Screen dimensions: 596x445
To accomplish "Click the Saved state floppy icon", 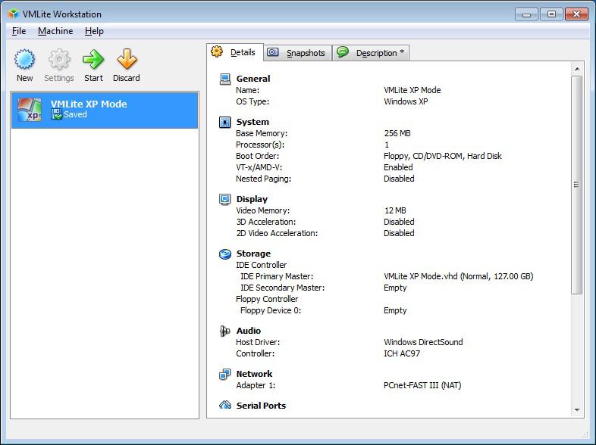I will [x=56, y=114].
